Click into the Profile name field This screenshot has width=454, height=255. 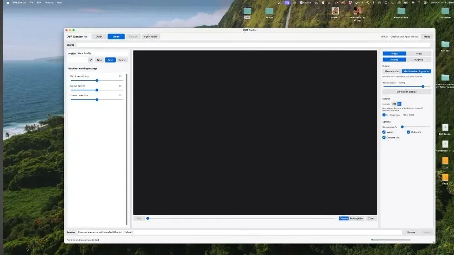[x=102, y=54]
